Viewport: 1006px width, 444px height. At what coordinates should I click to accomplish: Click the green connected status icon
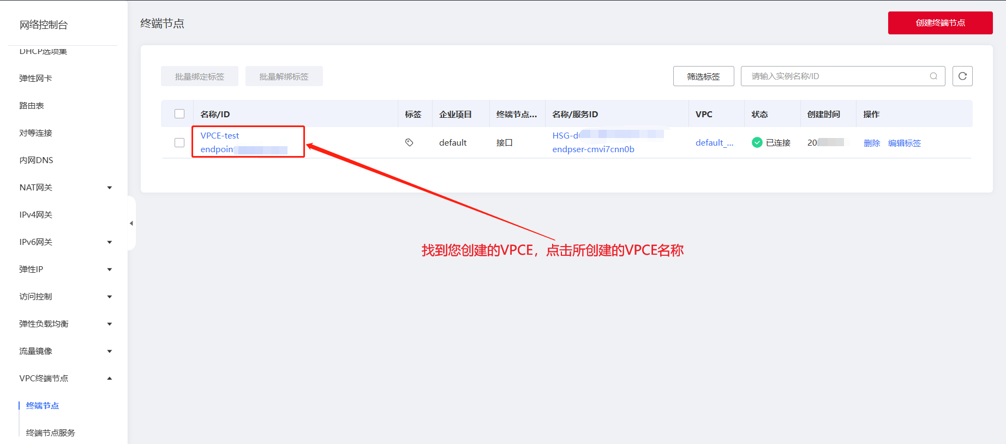pyautogui.click(x=757, y=142)
